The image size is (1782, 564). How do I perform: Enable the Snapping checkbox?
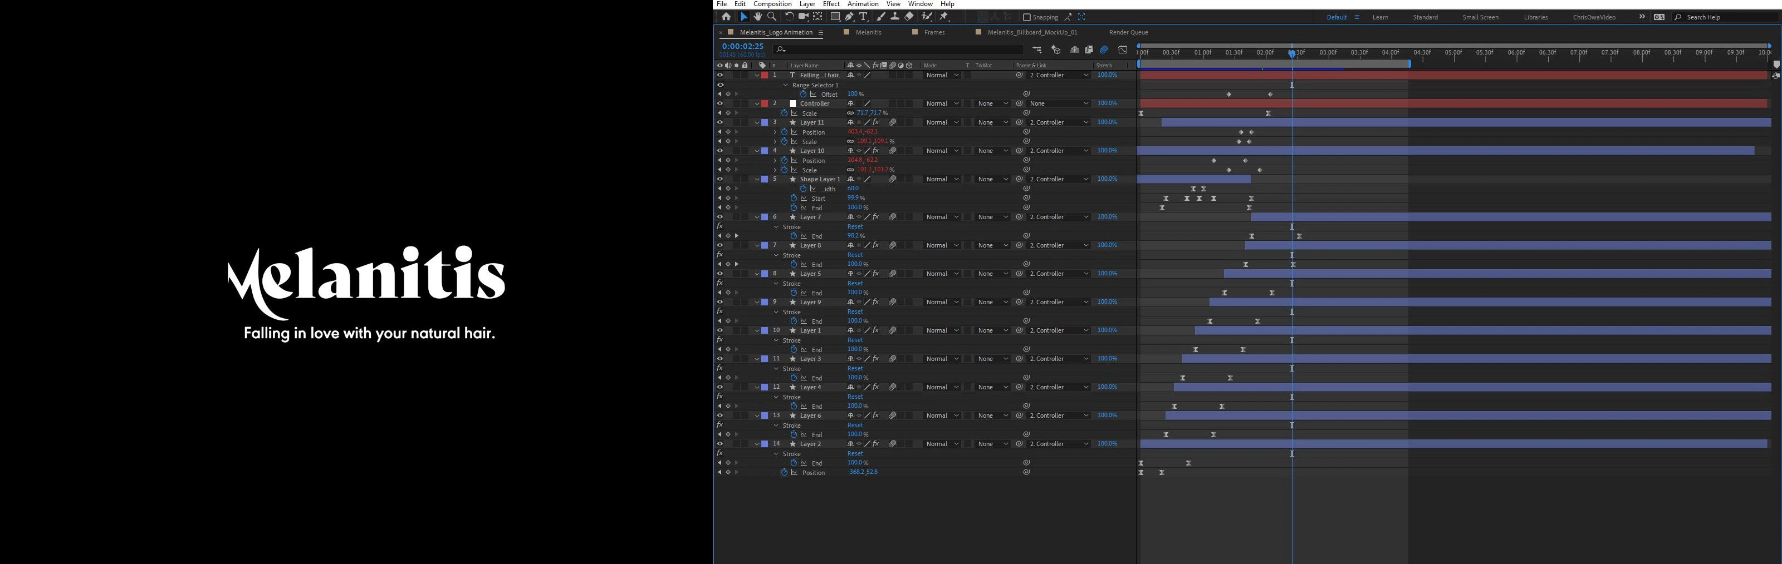point(1026,17)
